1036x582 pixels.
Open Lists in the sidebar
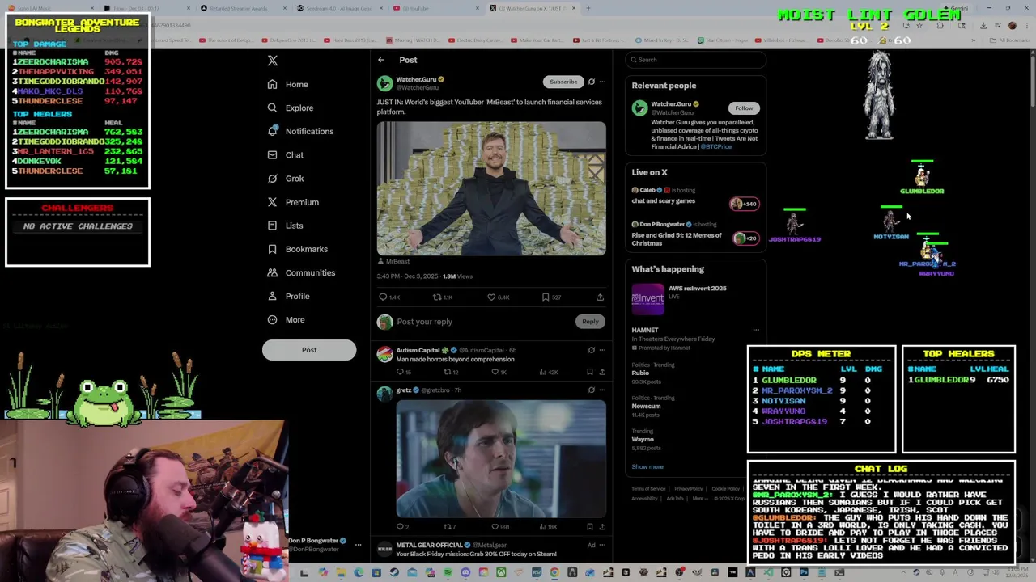point(284,226)
